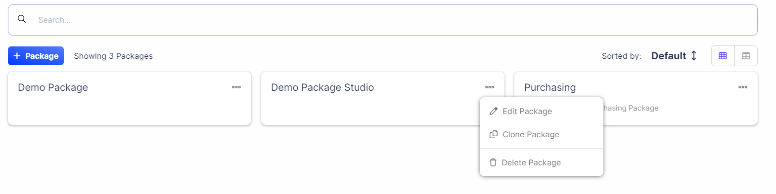This screenshot has width=776, height=194.
Task: Focus the Search input field
Action: click(382, 20)
